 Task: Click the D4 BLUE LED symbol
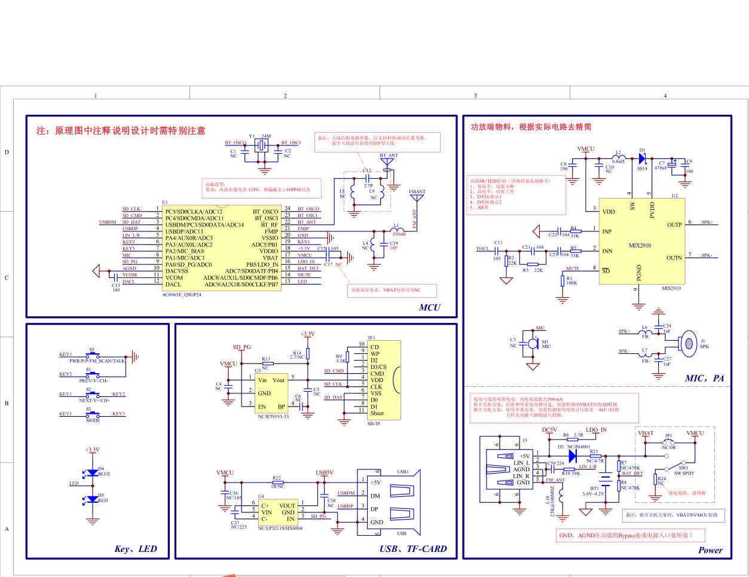91,472
